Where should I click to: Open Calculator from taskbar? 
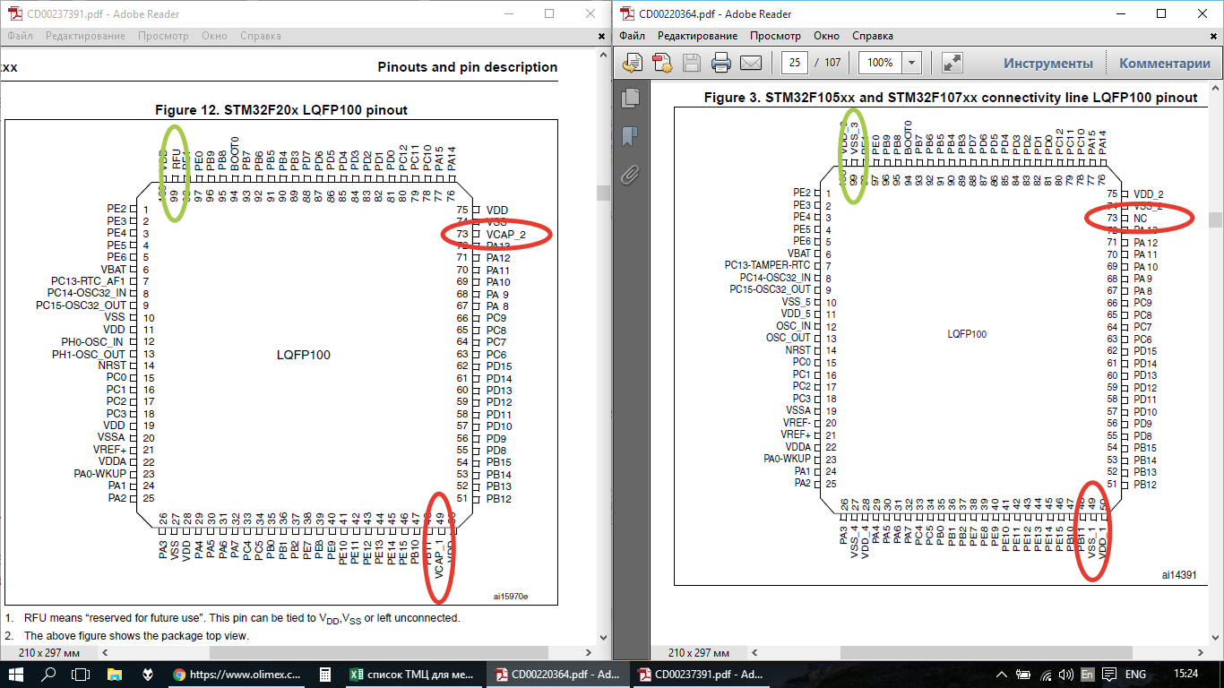pos(325,674)
